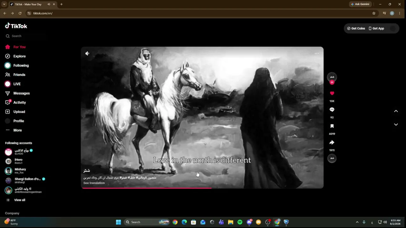
Task: Click the Get Coins button
Action: pyautogui.click(x=356, y=28)
